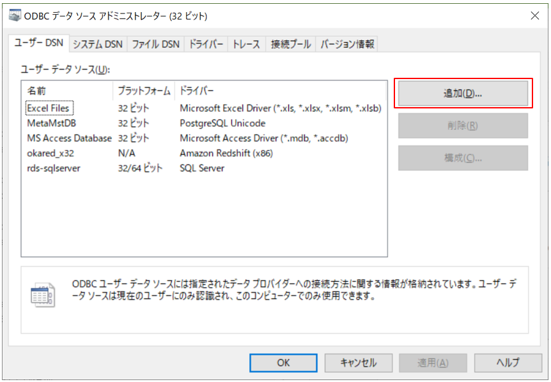Open help with the ヘルプ button
Screen dimensions: 551x382
(508, 363)
